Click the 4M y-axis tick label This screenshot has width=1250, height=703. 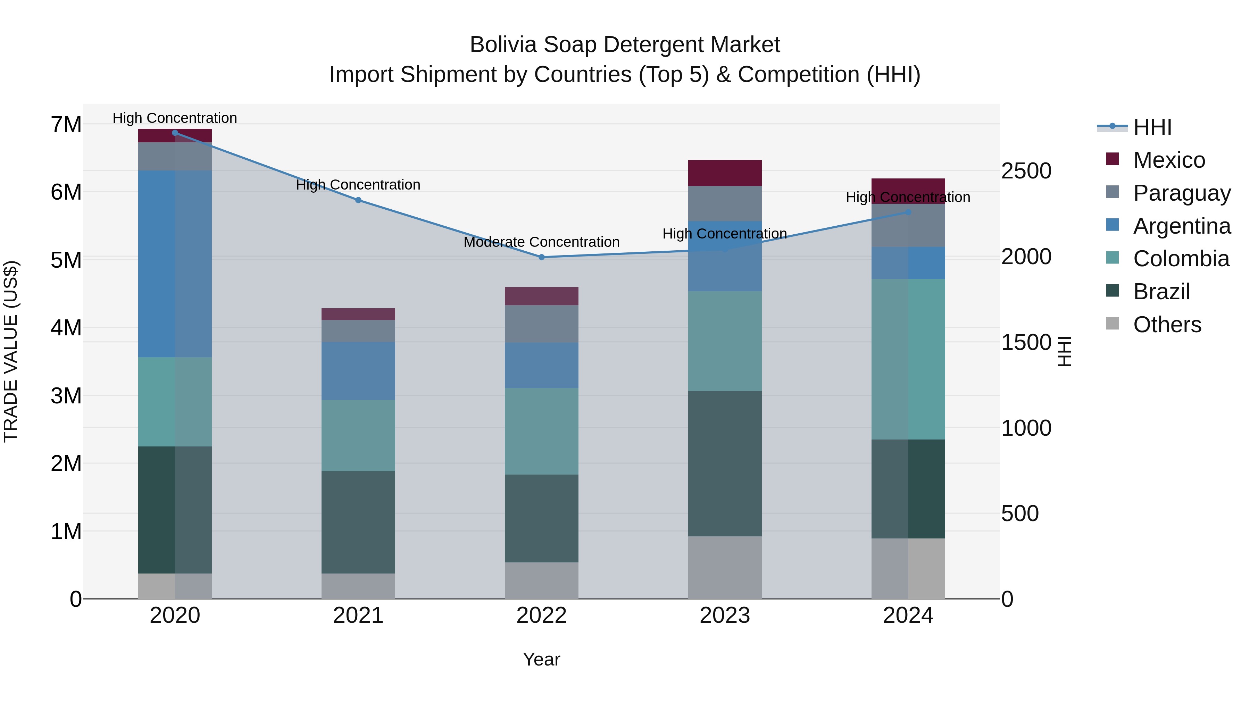[66, 328]
